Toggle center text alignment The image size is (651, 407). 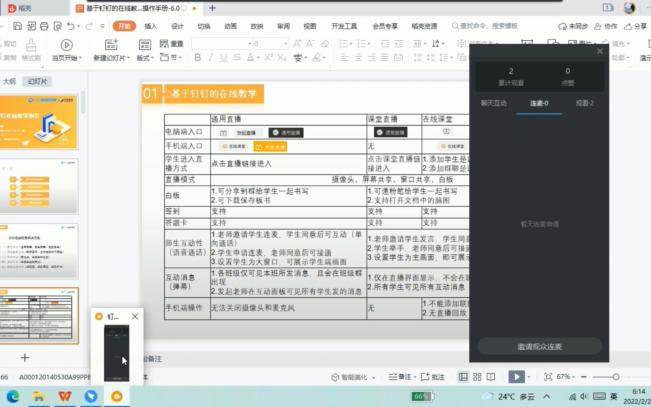359,57
